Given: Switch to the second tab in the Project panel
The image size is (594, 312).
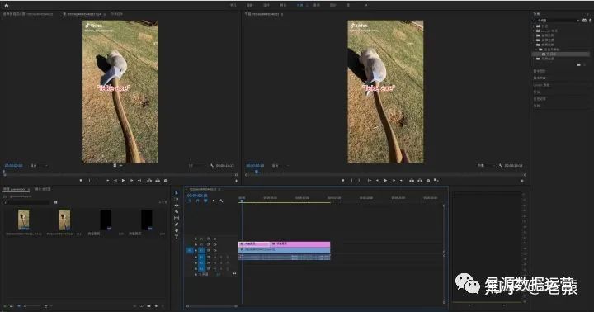Looking at the screenshot, I should (x=43, y=189).
